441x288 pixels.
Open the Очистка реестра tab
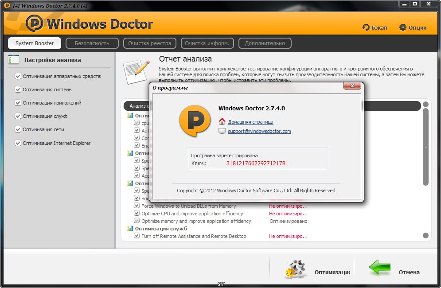click(x=150, y=43)
